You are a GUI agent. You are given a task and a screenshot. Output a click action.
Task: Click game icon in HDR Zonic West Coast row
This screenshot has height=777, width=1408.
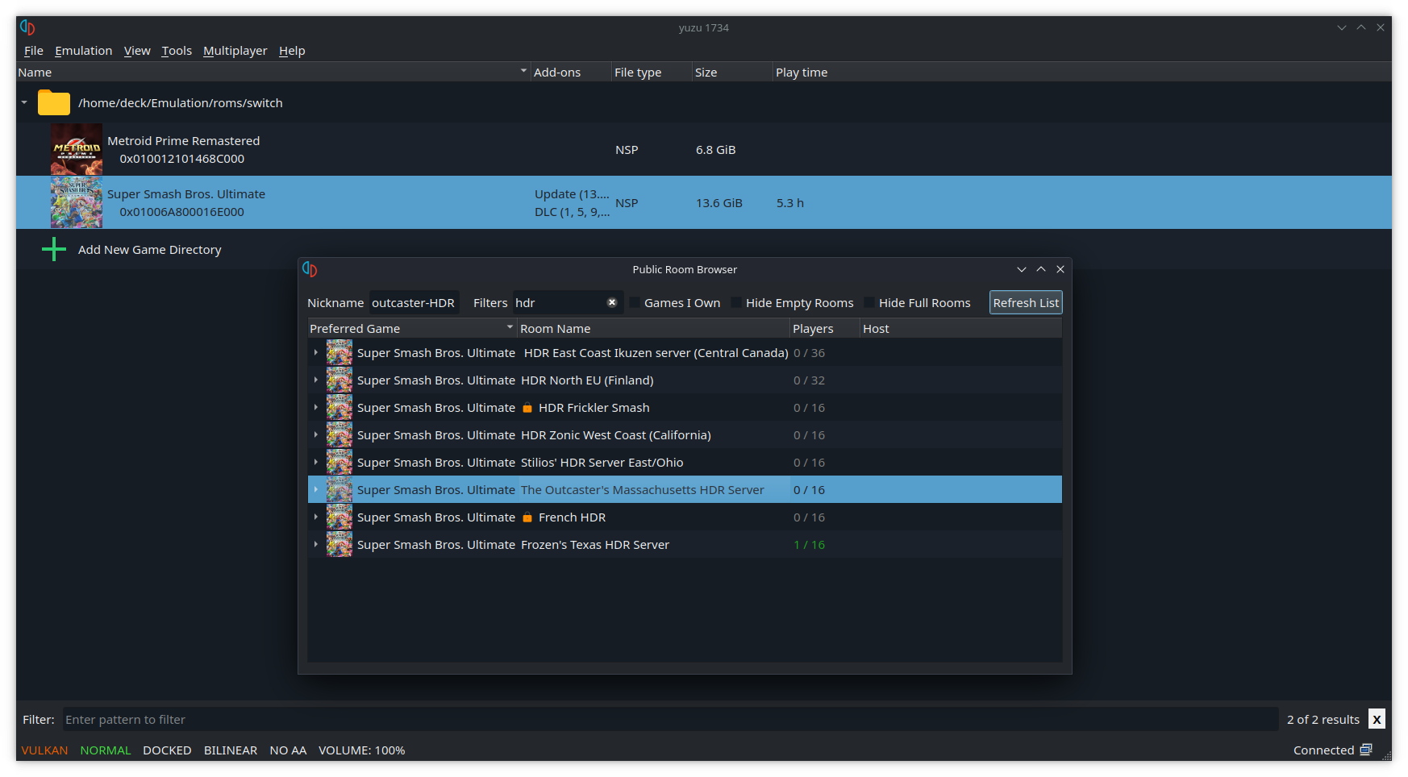pyautogui.click(x=340, y=435)
